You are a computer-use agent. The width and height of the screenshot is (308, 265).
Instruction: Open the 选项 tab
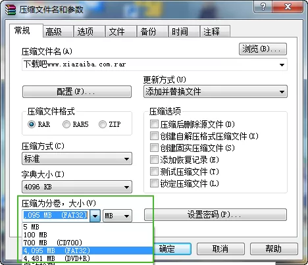(89, 32)
